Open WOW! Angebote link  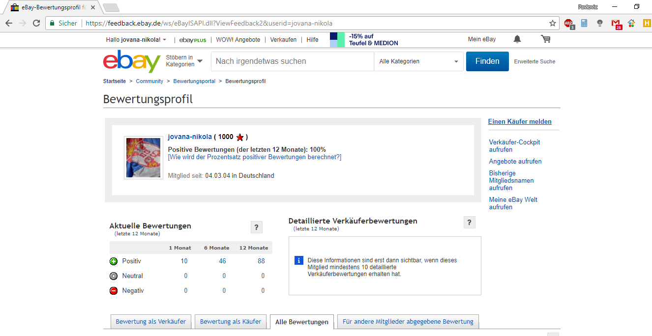pos(238,40)
